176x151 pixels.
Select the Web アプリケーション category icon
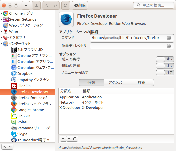(x=6, y=25)
